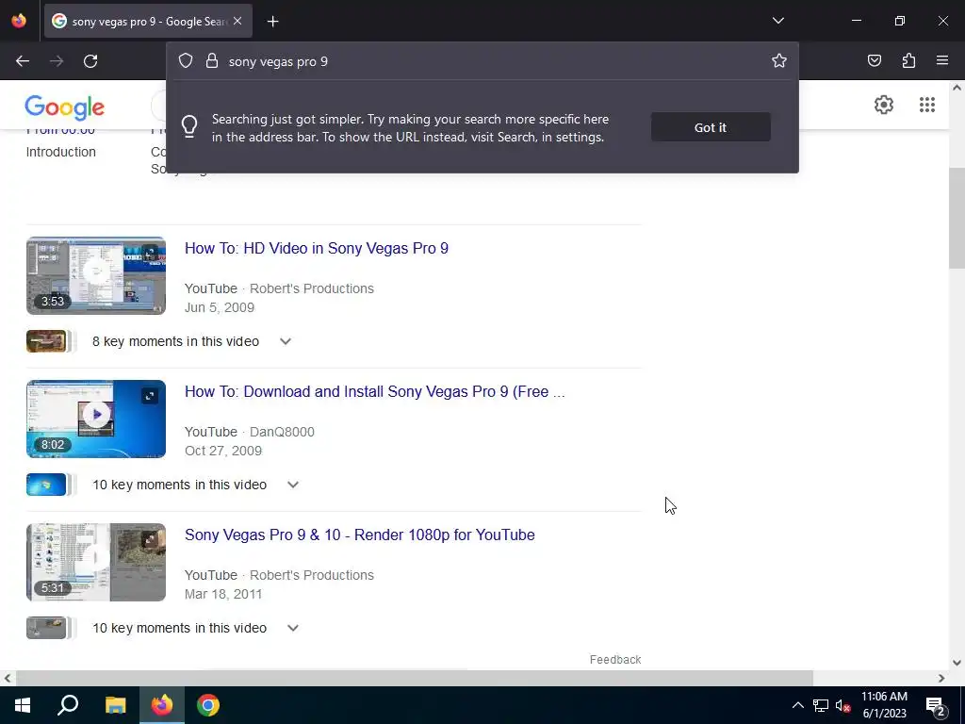965x724 pixels.
Task: Reload the page with the refresh icon
Action: 90,61
